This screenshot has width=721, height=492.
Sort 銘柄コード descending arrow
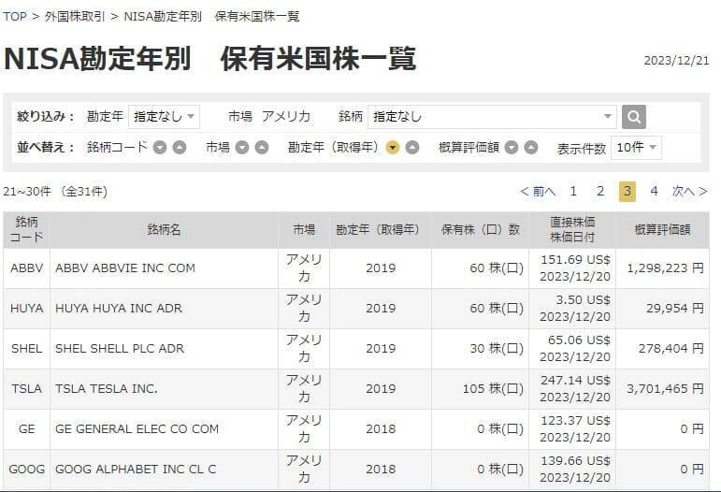point(160,148)
